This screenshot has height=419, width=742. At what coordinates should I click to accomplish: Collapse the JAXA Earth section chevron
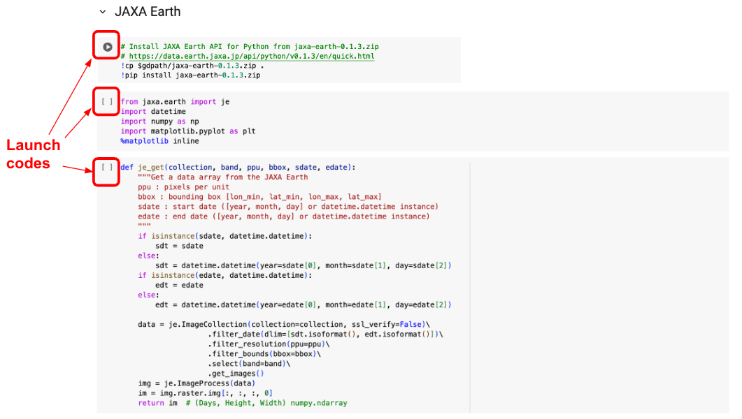pos(103,12)
